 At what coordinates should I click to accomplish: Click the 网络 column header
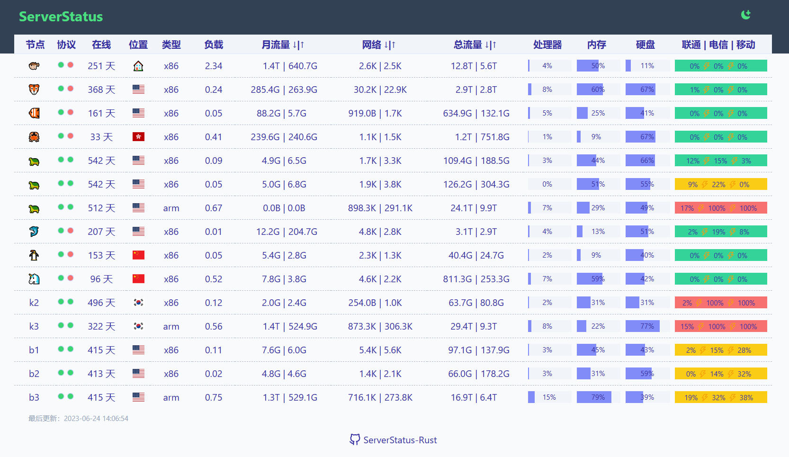tap(379, 45)
